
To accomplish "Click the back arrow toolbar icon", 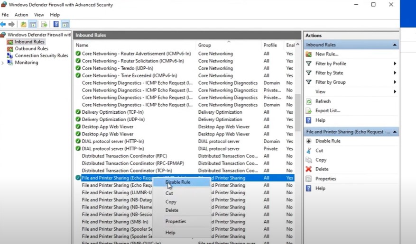I will tap(3, 24).
